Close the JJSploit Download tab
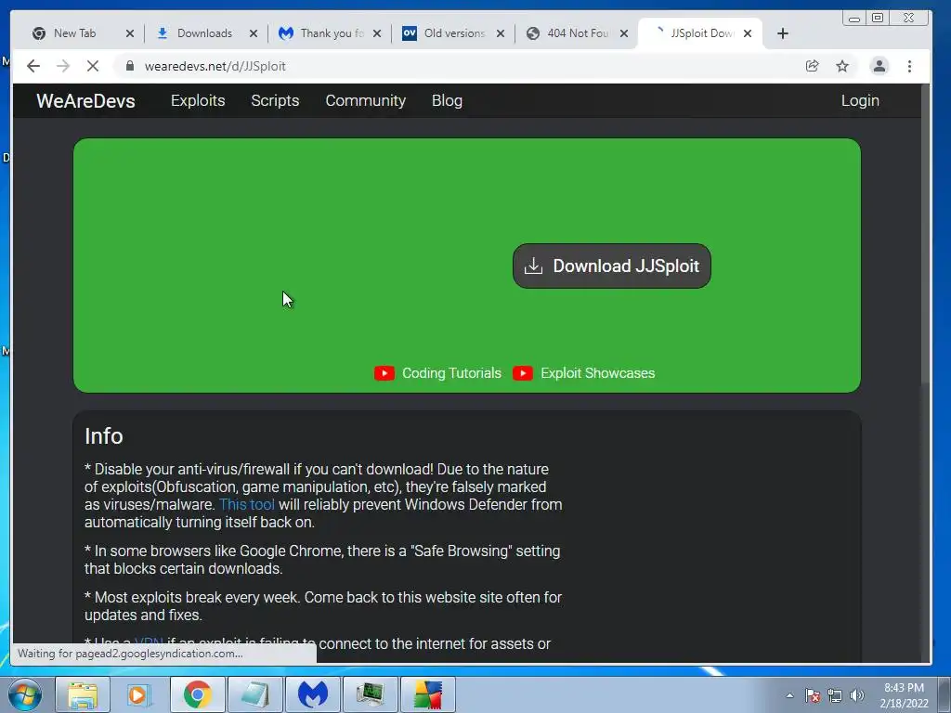The image size is (951, 713). (x=748, y=33)
